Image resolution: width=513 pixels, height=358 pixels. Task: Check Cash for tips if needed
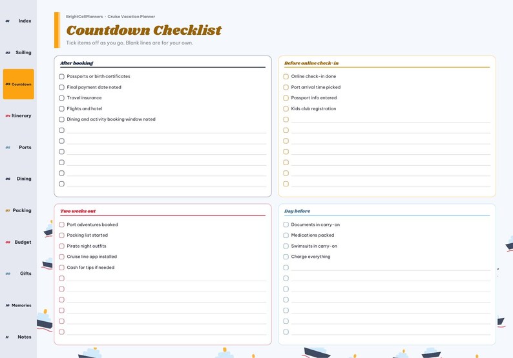tap(61, 268)
